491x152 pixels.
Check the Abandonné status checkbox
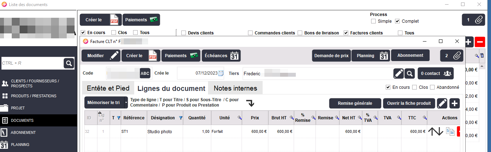pos(432,87)
